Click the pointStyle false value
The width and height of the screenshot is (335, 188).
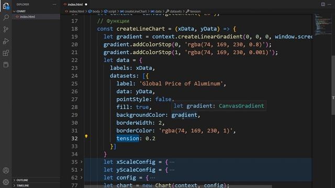click(x=163, y=99)
